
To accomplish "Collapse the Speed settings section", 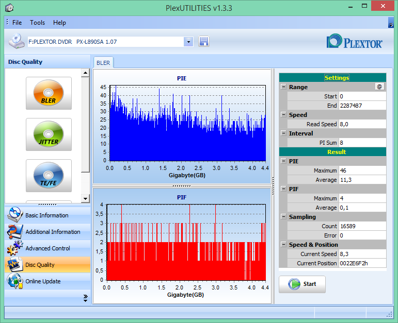I will [x=283, y=114].
